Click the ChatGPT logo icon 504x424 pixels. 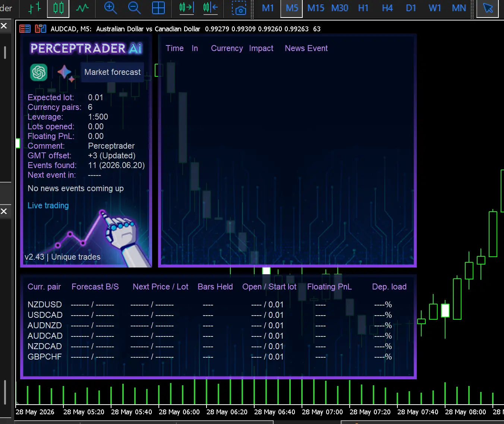tap(39, 72)
